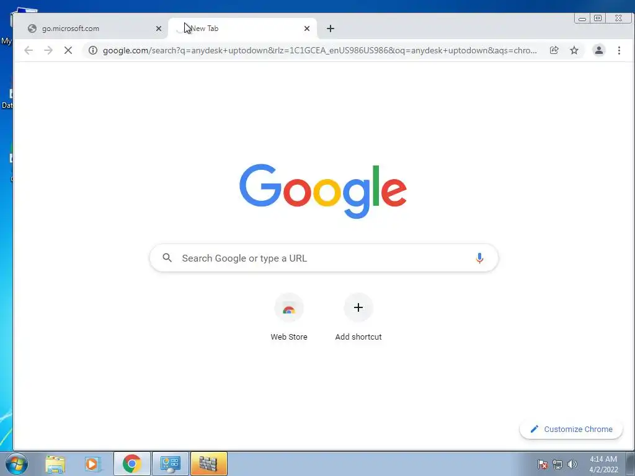The height and width of the screenshot is (476, 635).
Task: Open a new tab with plus button
Action: click(331, 29)
